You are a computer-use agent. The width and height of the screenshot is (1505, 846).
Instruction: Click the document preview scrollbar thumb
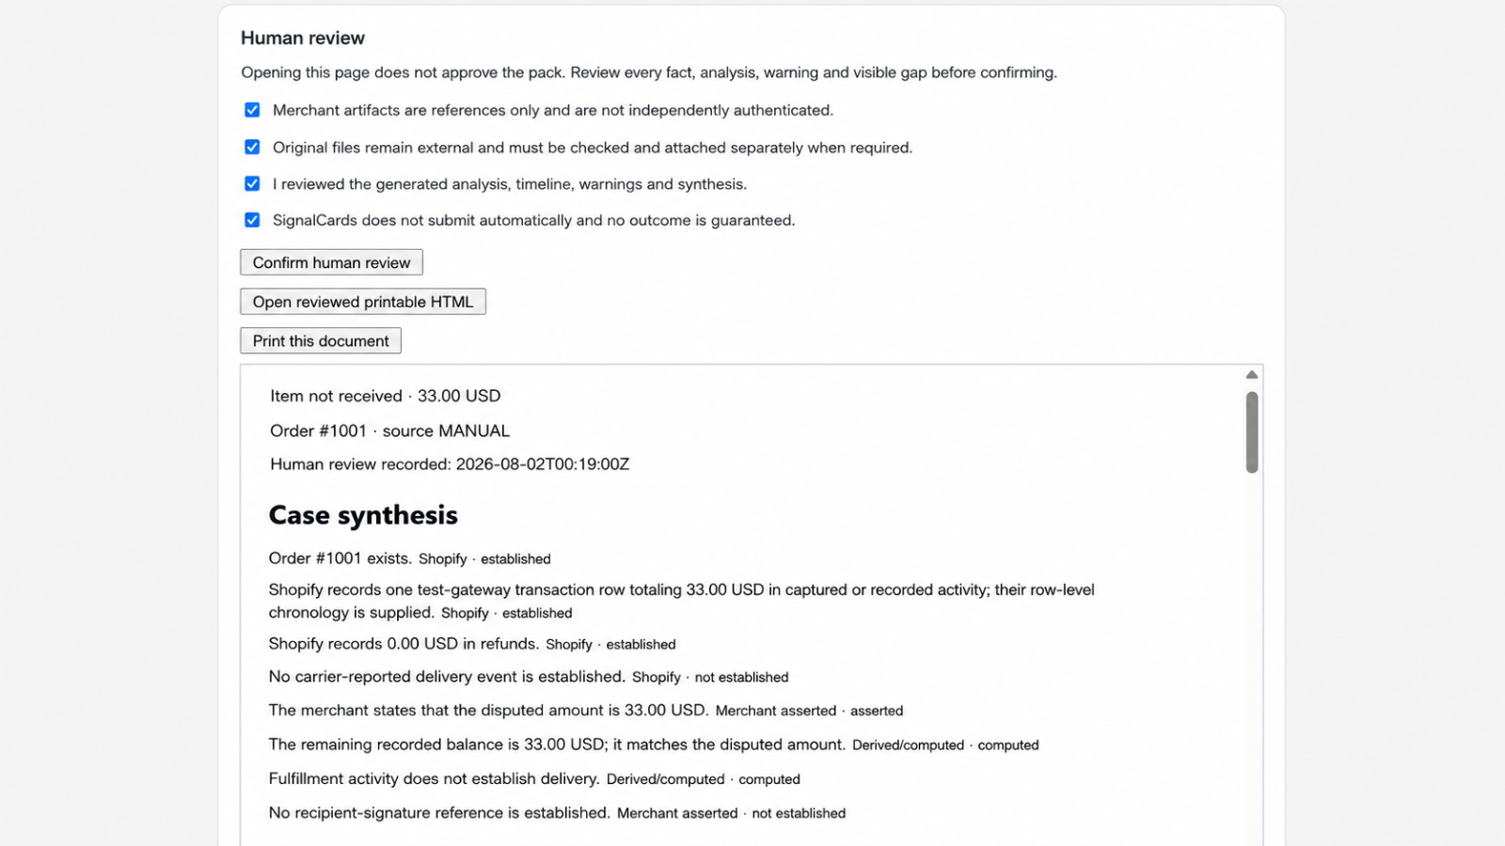coord(1252,432)
